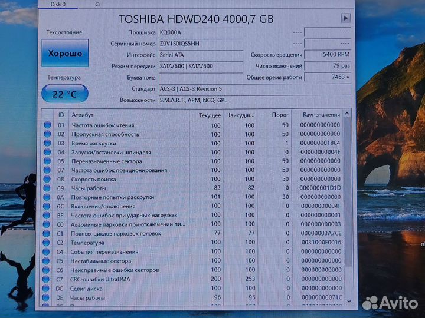Click status circle of Сдвиг диска row

coord(46,288)
